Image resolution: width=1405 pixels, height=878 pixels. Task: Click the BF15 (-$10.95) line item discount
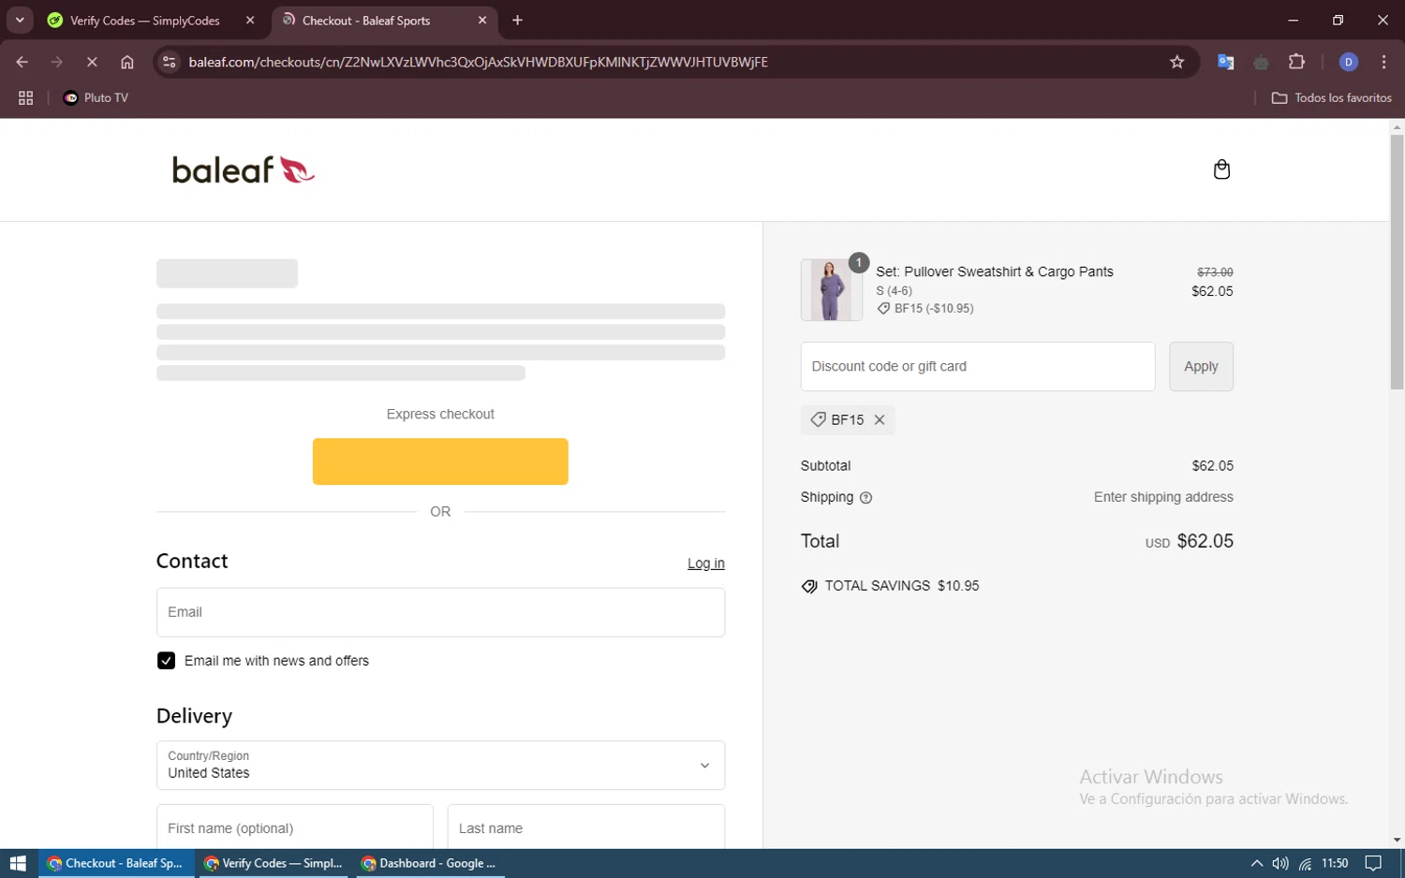[925, 308]
